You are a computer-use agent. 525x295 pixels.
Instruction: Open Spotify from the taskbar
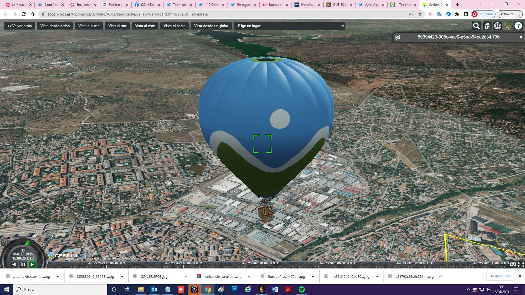[x=301, y=289]
